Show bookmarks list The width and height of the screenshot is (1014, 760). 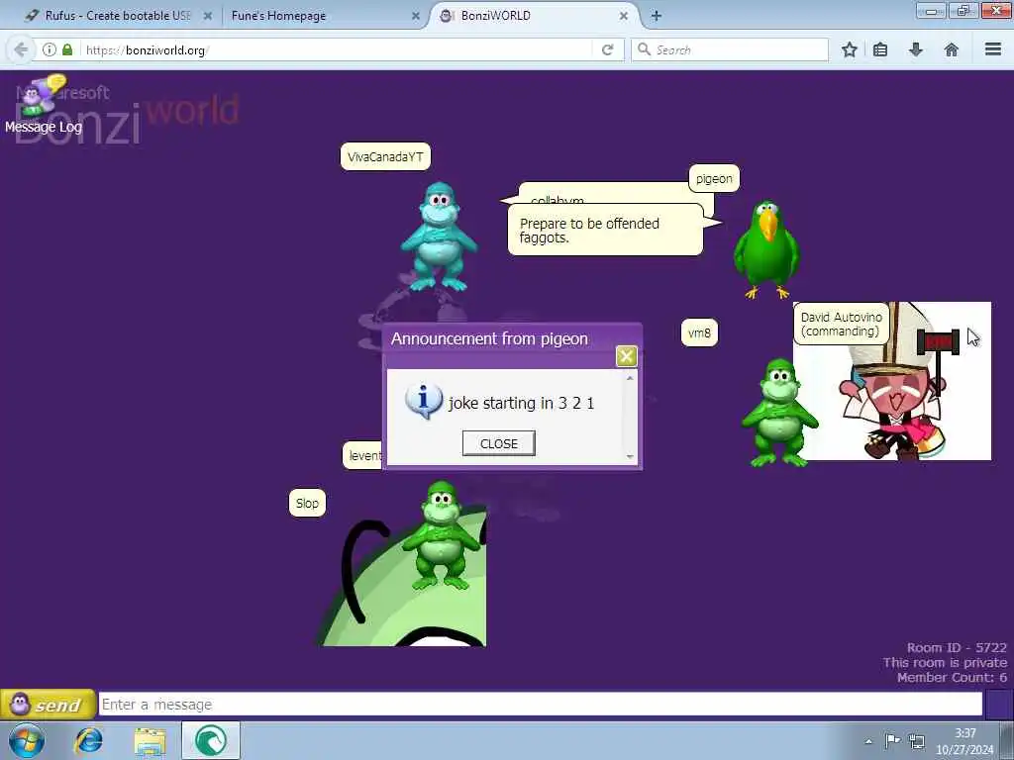tap(880, 49)
